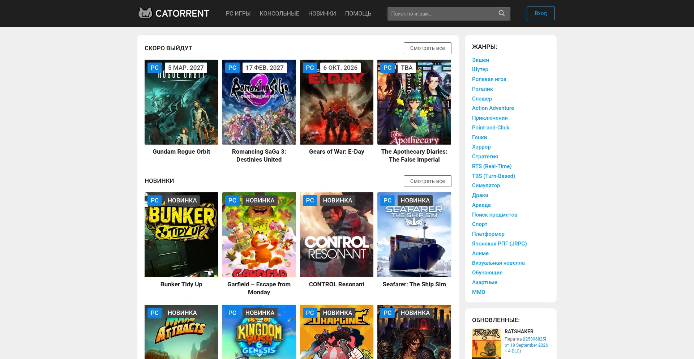This screenshot has width=694, height=359.
Task: Open the КОНСОЛЬНЫЕ menu
Action: coord(279,13)
